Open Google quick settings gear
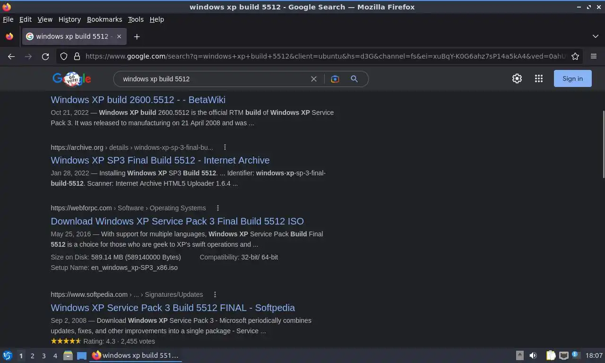 point(517,79)
